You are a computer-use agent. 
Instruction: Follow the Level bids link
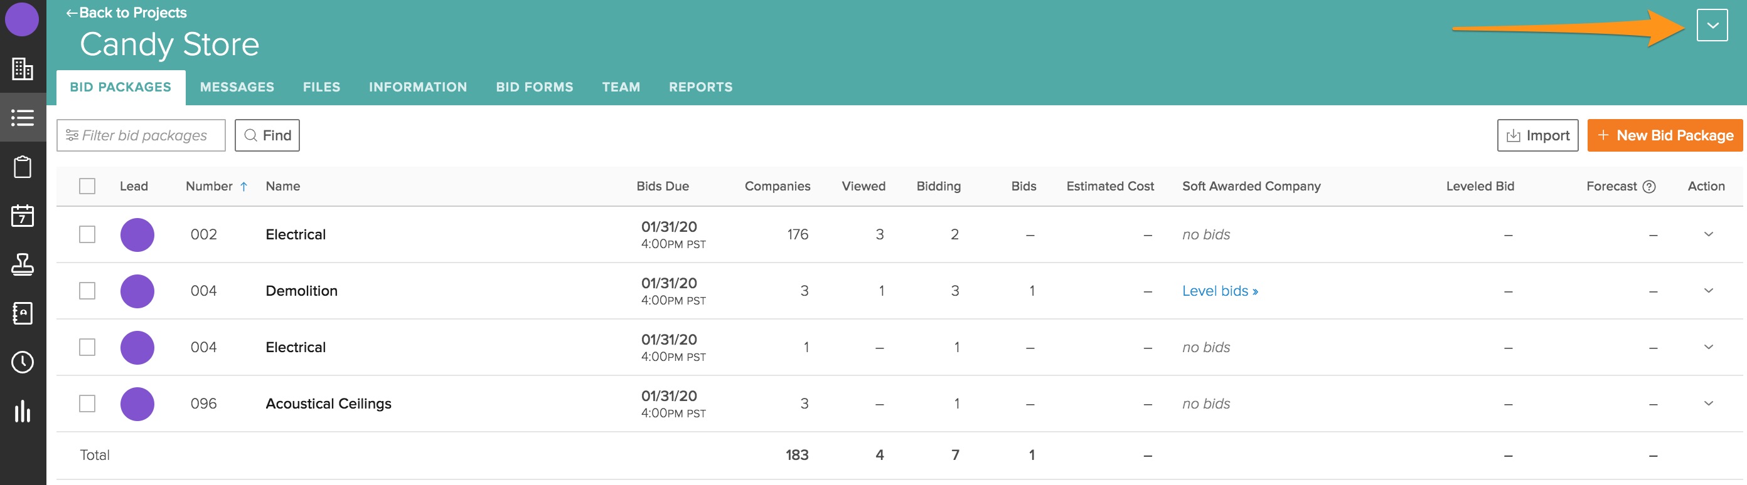[1219, 291]
